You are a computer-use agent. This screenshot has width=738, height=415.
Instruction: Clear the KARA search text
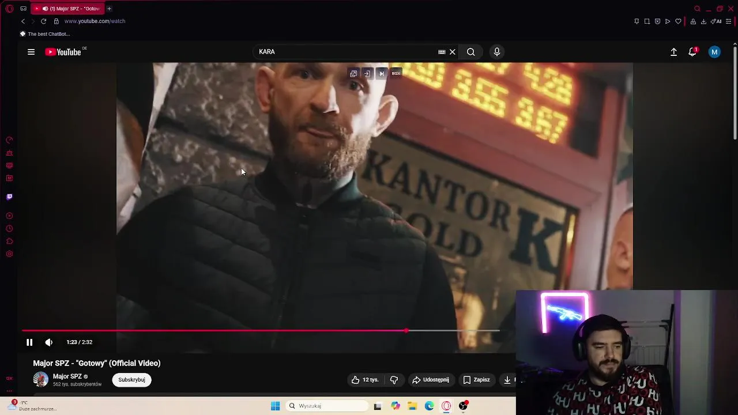click(453, 52)
